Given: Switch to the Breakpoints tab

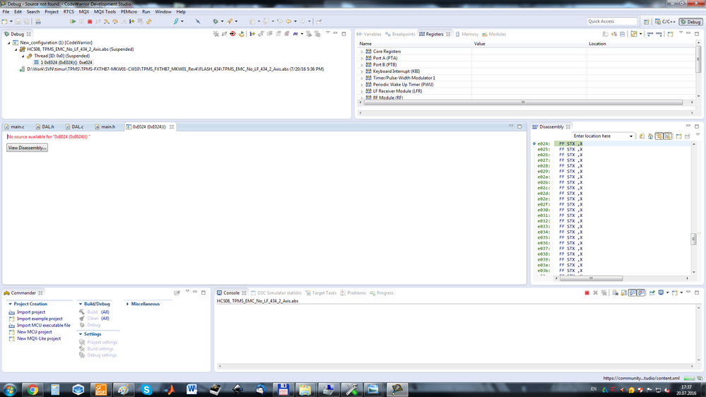Looking at the screenshot, I should click(x=400, y=34).
